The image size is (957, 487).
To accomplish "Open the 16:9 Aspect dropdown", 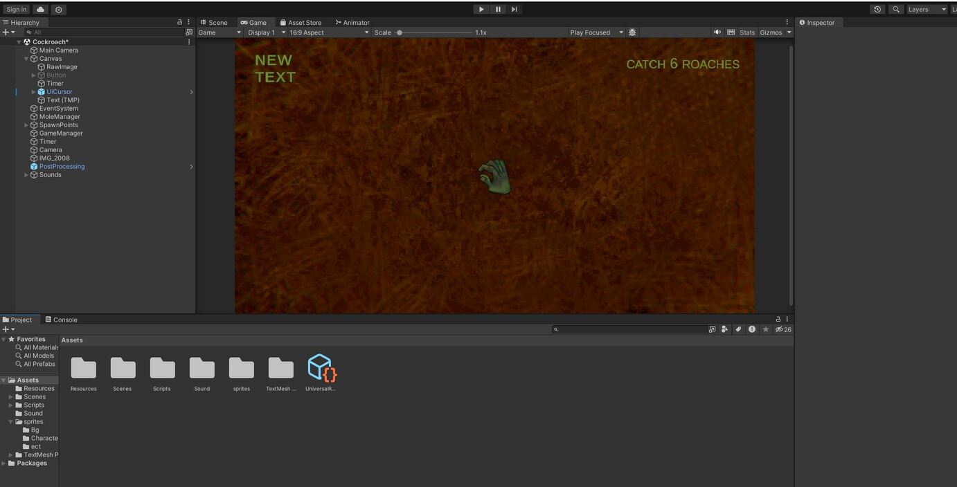I will [329, 33].
